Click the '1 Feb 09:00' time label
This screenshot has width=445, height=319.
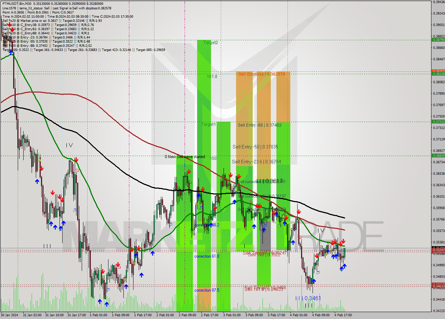121,315
